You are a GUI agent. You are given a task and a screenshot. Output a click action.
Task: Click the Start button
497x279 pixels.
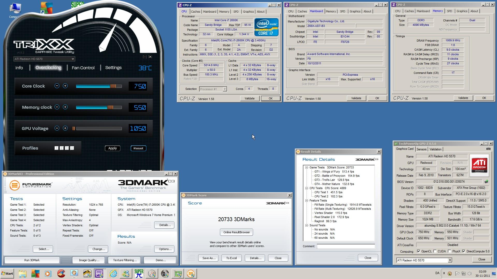pyautogui.click(x=7, y=274)
